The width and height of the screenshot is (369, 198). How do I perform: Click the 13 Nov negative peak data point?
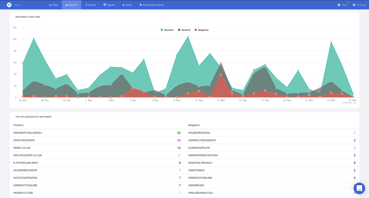(x=221, y=75)
